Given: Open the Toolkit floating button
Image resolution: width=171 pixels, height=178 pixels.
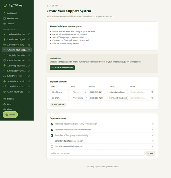Looking at the screenshot, I should [x=10, y=115].
